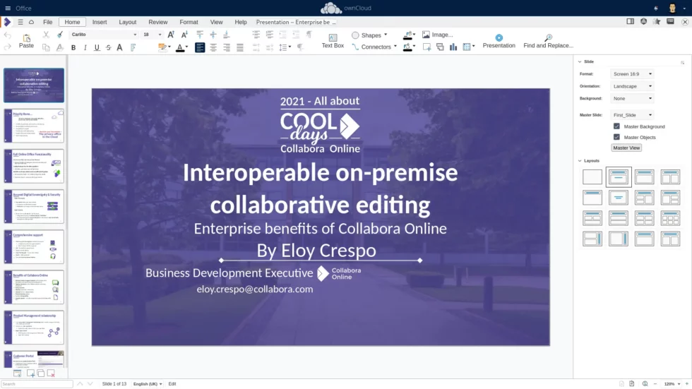Uncheck Master Background checkbox
Image resolution: width=692 pixels, height=389 pixels.
point(616,126)
